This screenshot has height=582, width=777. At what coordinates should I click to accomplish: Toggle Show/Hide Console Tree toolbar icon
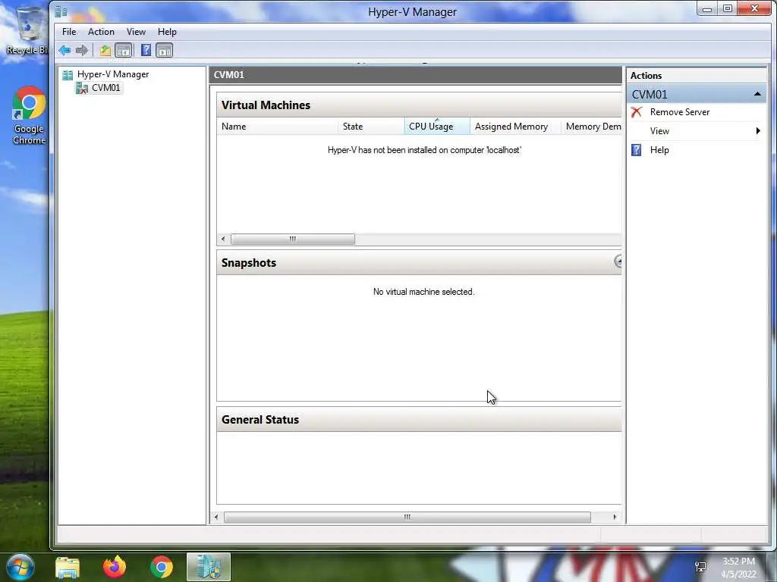click(x=124, y=50)
